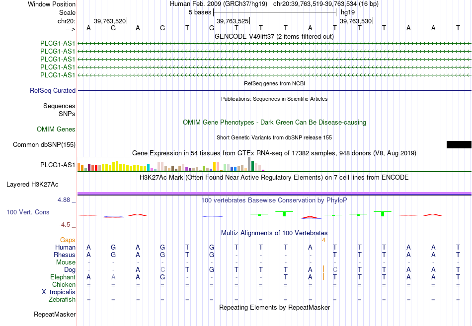Click the 100 Vert. Cons label
The height and width of the screenshot is (326, 472).
[28, 212]
